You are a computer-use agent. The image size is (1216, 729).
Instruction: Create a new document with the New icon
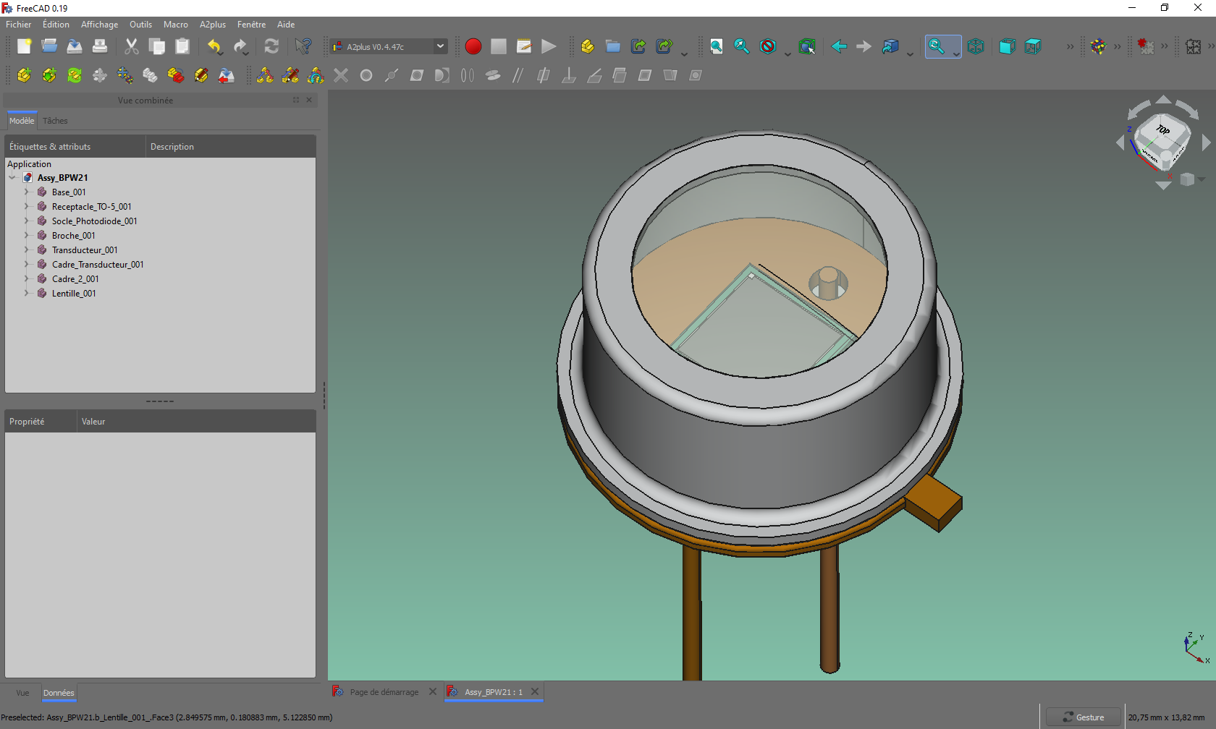[24, 47]
